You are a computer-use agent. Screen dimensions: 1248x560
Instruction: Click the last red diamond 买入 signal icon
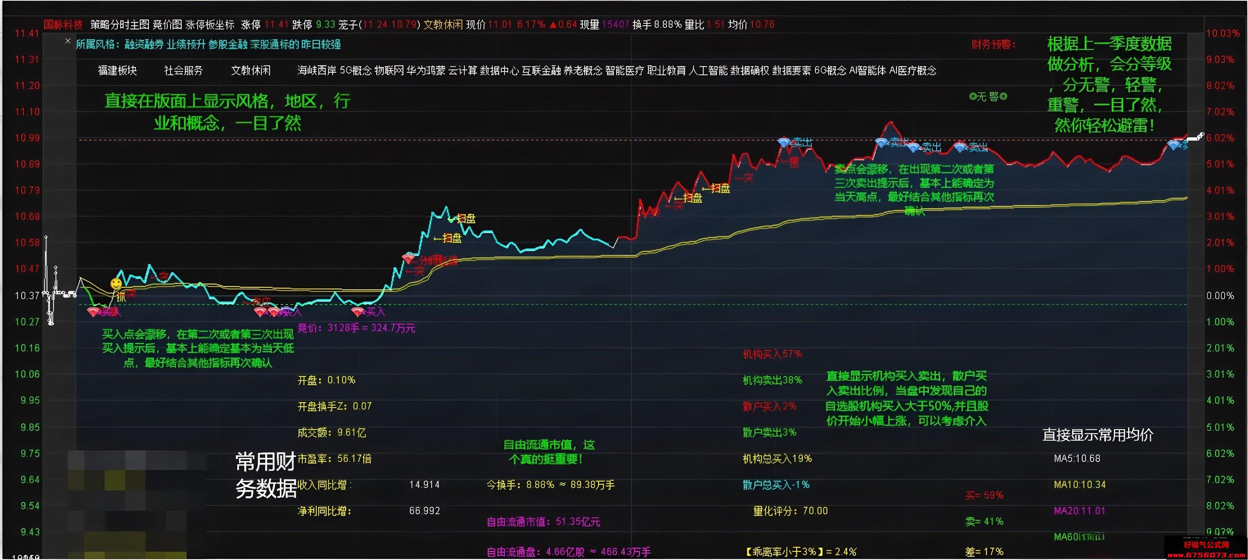(x=358, y=312)
